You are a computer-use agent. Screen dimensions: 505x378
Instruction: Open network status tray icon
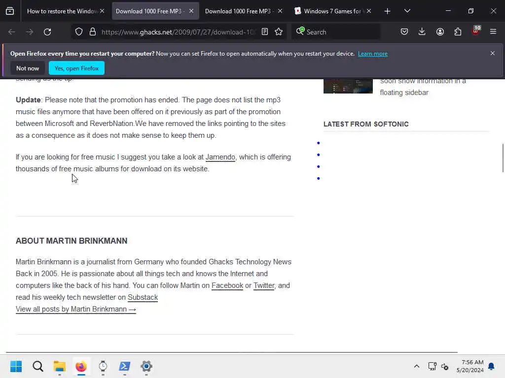[432, 366]
